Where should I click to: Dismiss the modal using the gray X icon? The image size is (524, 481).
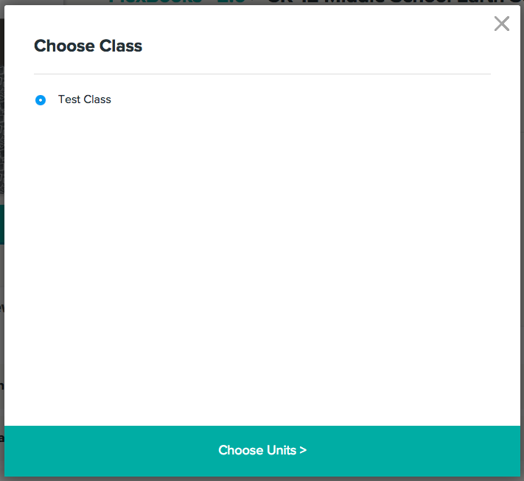coord(502,24)
